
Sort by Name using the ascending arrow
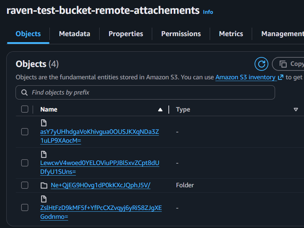click(x=160, y=110)
